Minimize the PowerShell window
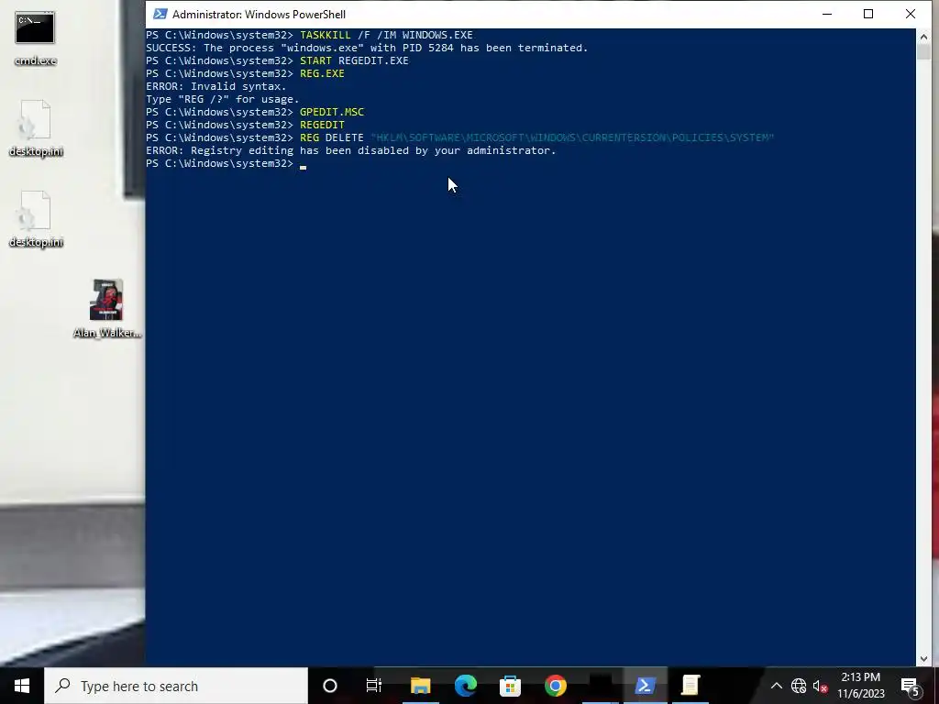The height and width of the screenshot is (704, 939). (827, 14)
